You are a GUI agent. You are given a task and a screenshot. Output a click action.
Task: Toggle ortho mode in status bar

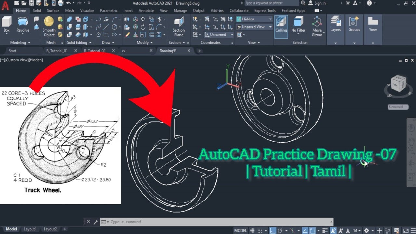coord(273,230)
